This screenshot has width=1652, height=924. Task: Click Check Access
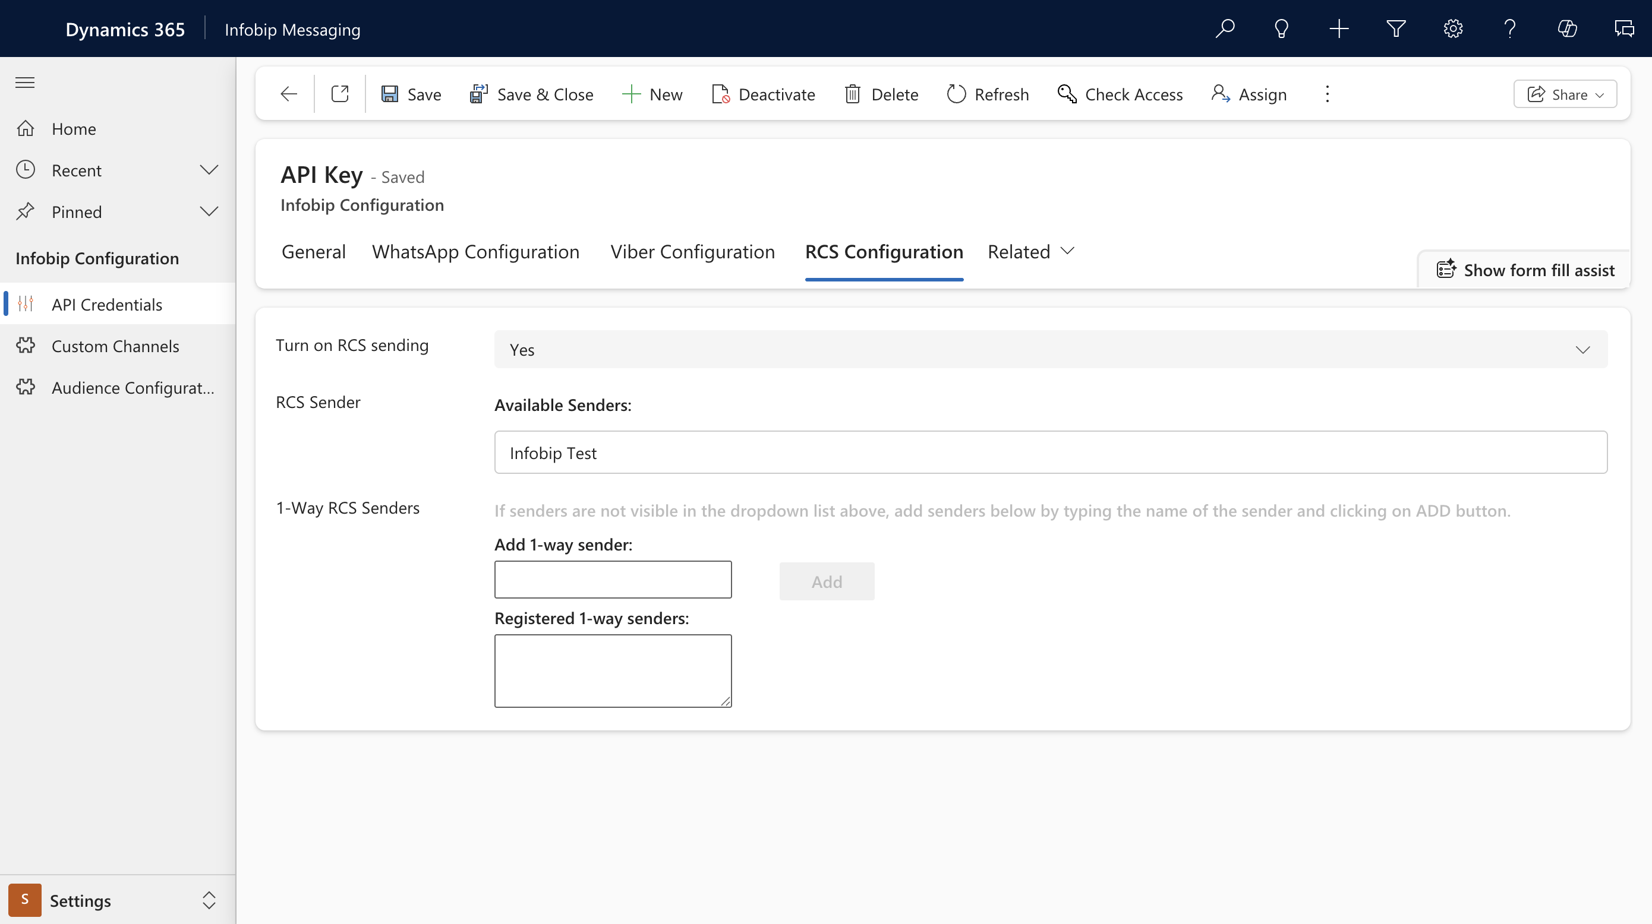click(x=1120, y=94)
